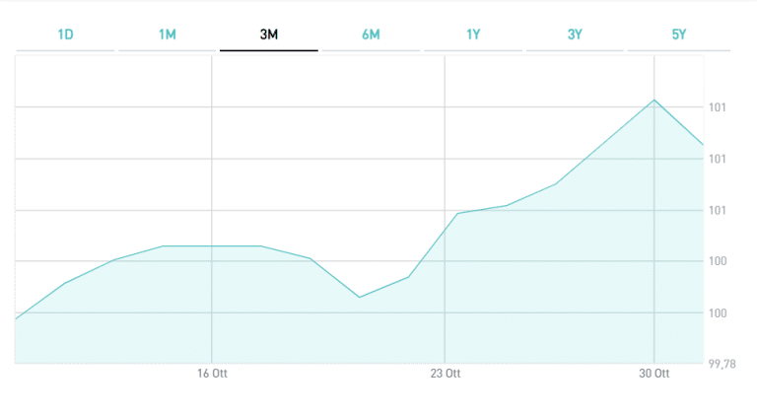Click the line's lowest dip before 23 Ott
The image size is (757, 414).
360,297
